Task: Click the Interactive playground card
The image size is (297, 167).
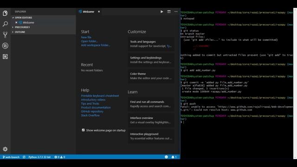Action: [x=151, y=136]
